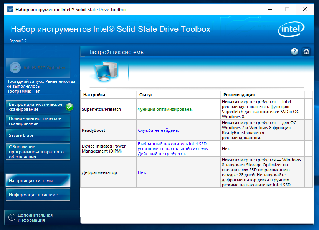Click the Superfetch recommendation text
This screenshot has height=230, width=319.
tap(260, 109)
